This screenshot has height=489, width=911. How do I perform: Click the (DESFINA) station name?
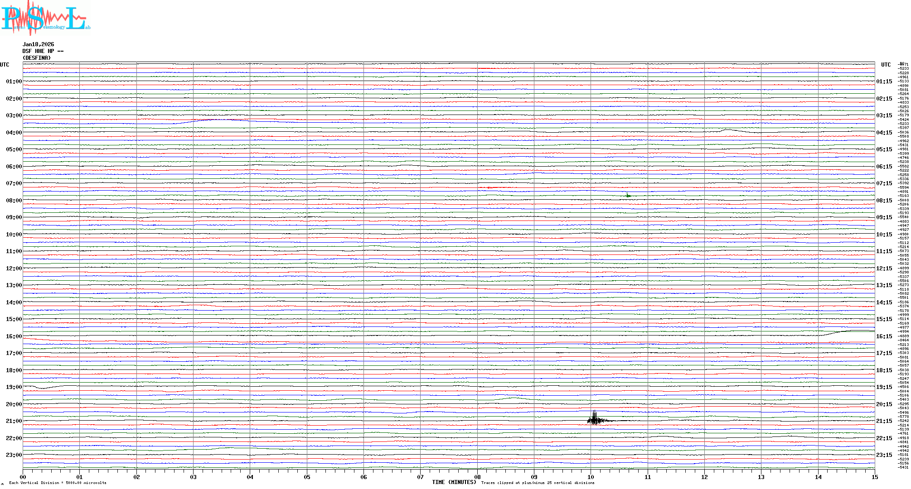37,58
